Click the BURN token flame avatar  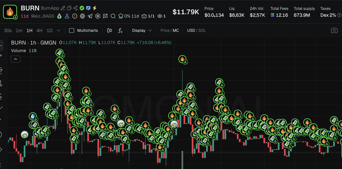(10, 12)
